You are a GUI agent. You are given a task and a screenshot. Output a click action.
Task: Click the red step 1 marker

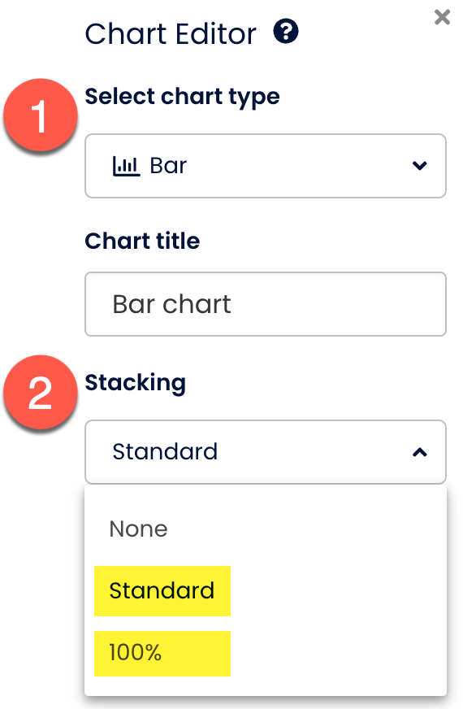coord(41,115)
